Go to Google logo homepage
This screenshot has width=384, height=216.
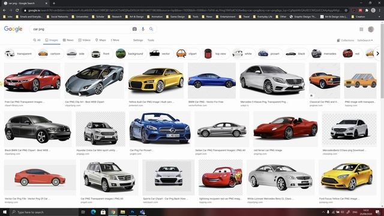[x=13, y=29]
